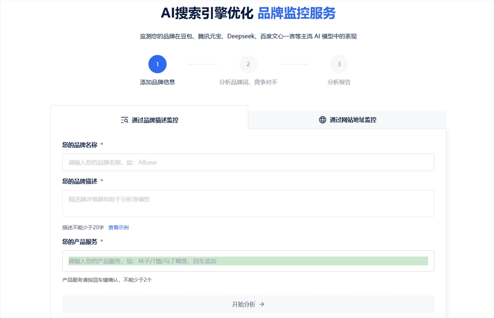Viewport: 494px width, 318px height.
Task: Select the 通过品牌描述监控 tab
Action: click(x=148, y=119)
